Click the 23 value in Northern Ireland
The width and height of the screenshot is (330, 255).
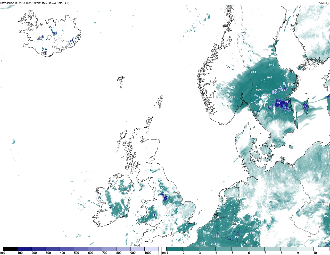[x=121, y=187]
